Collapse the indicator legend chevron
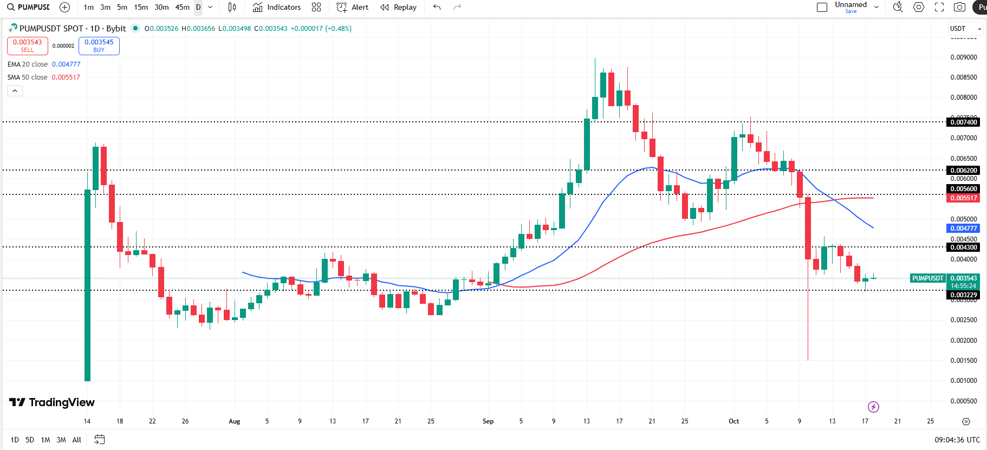 15,91
